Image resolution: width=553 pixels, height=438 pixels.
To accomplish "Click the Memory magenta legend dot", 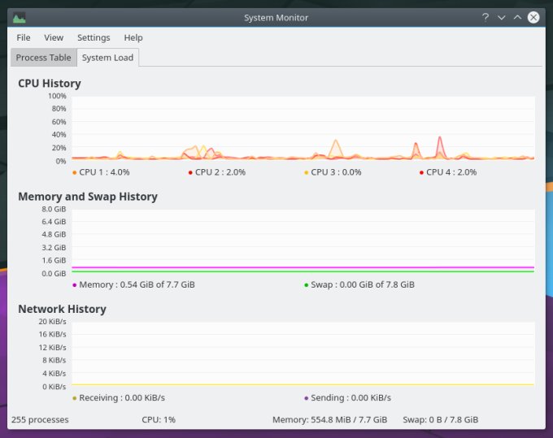I will pos(75,285).
